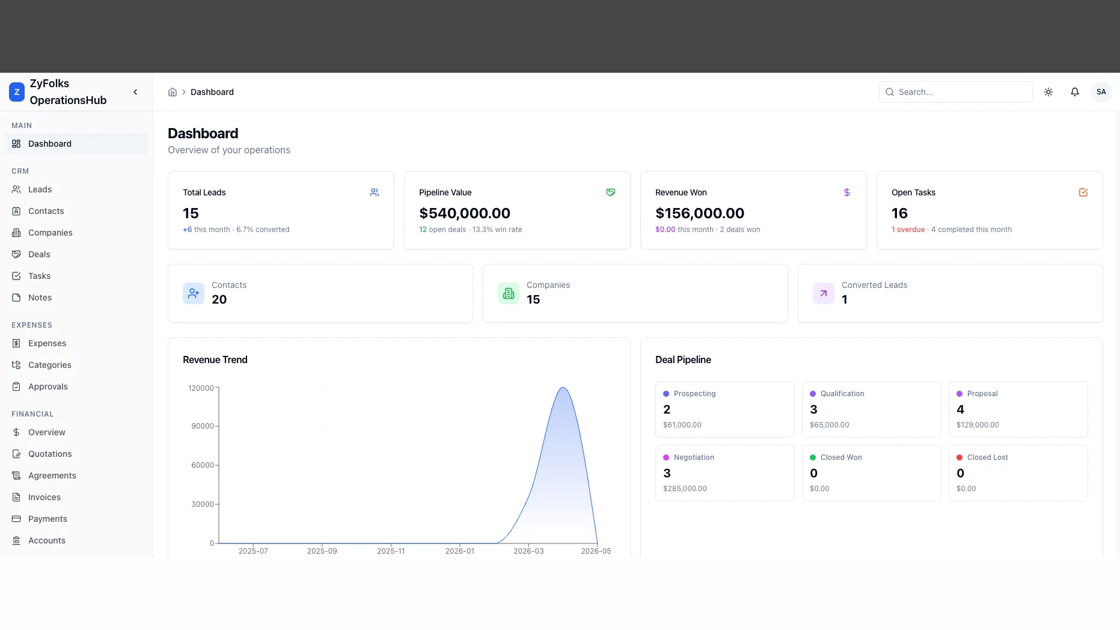The height and width of the screenshot is (630, 1120).
Task: Click the magnifier icon in the search box
Action: [x=890, y=92]
